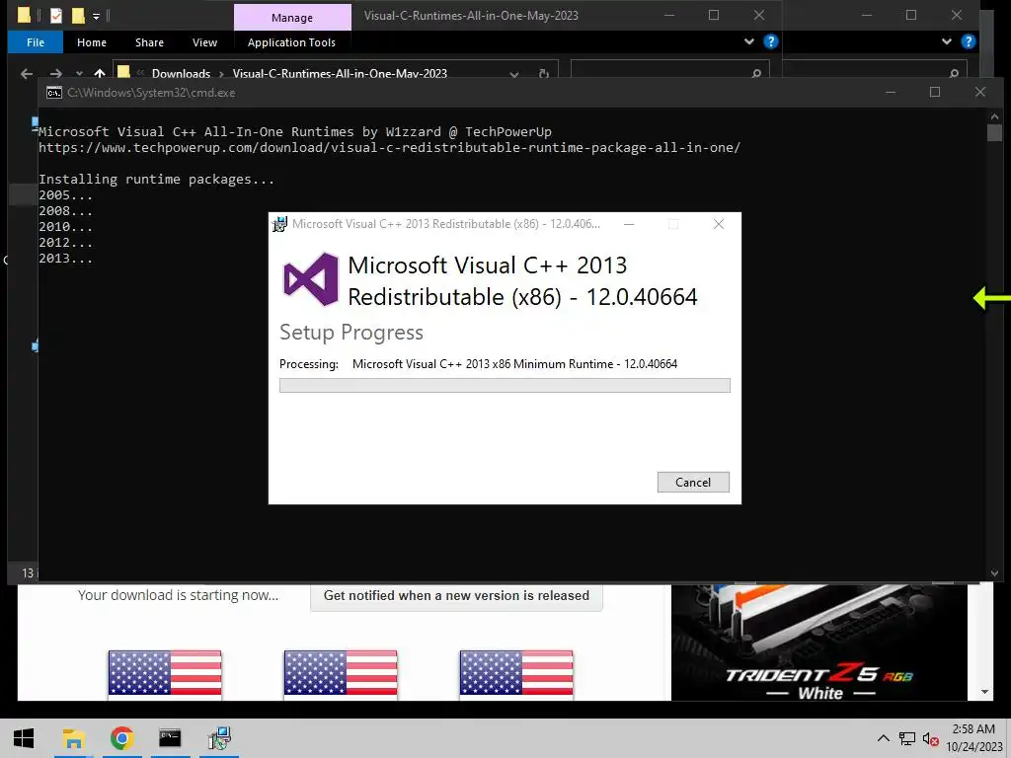Expand the Explorer ribbon chevron

[x=748, y=41]
